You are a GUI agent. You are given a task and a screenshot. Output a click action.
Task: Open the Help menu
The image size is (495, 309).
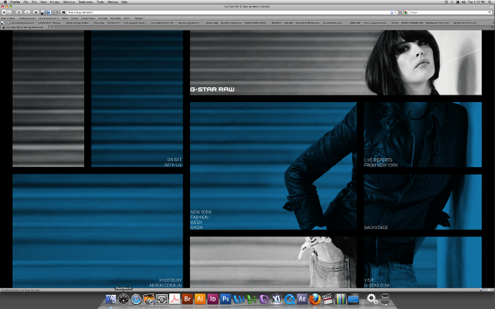coord(124,2)
